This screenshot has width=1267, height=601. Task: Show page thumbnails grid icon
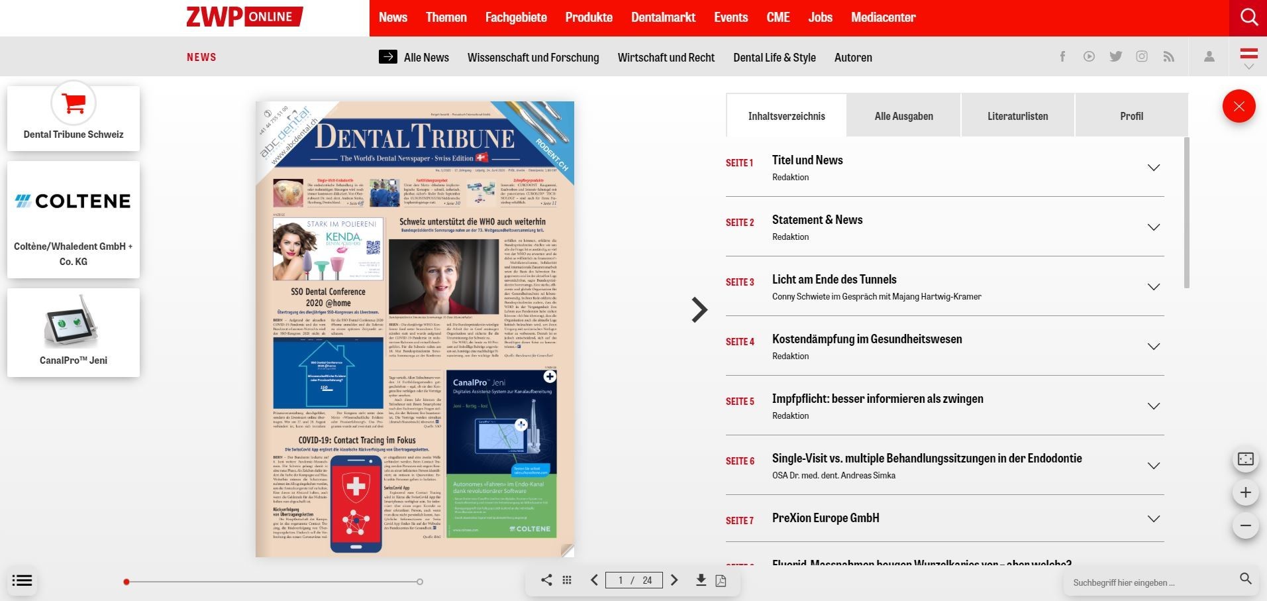coord(567,580)
